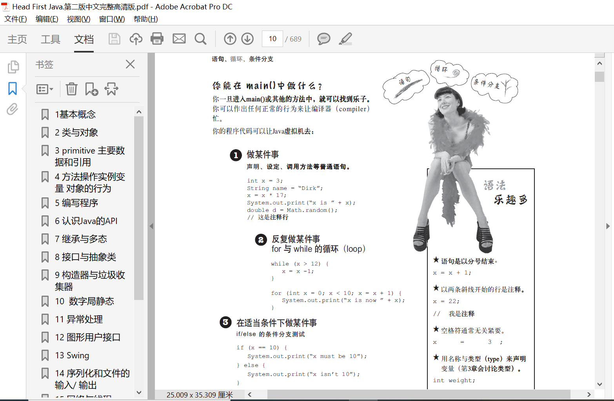
Task: Open the email attachment envelope icon
Action: (x=179, y=39)
